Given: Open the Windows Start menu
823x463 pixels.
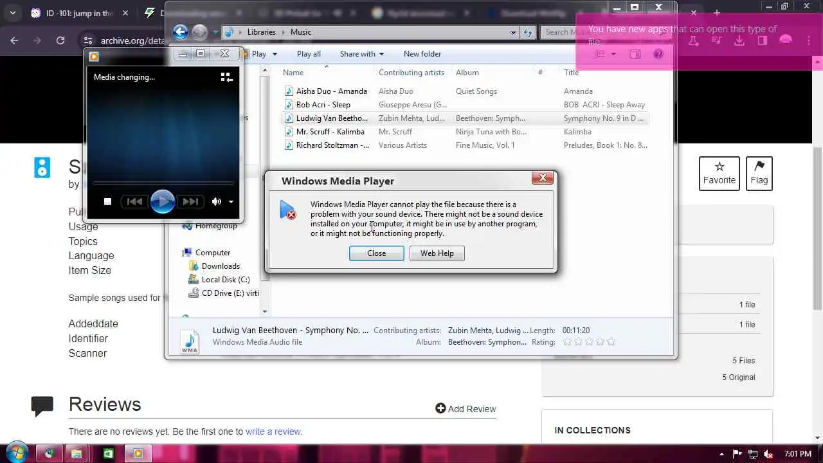Looking at the screenshot, I should click(x=17, y=453).
